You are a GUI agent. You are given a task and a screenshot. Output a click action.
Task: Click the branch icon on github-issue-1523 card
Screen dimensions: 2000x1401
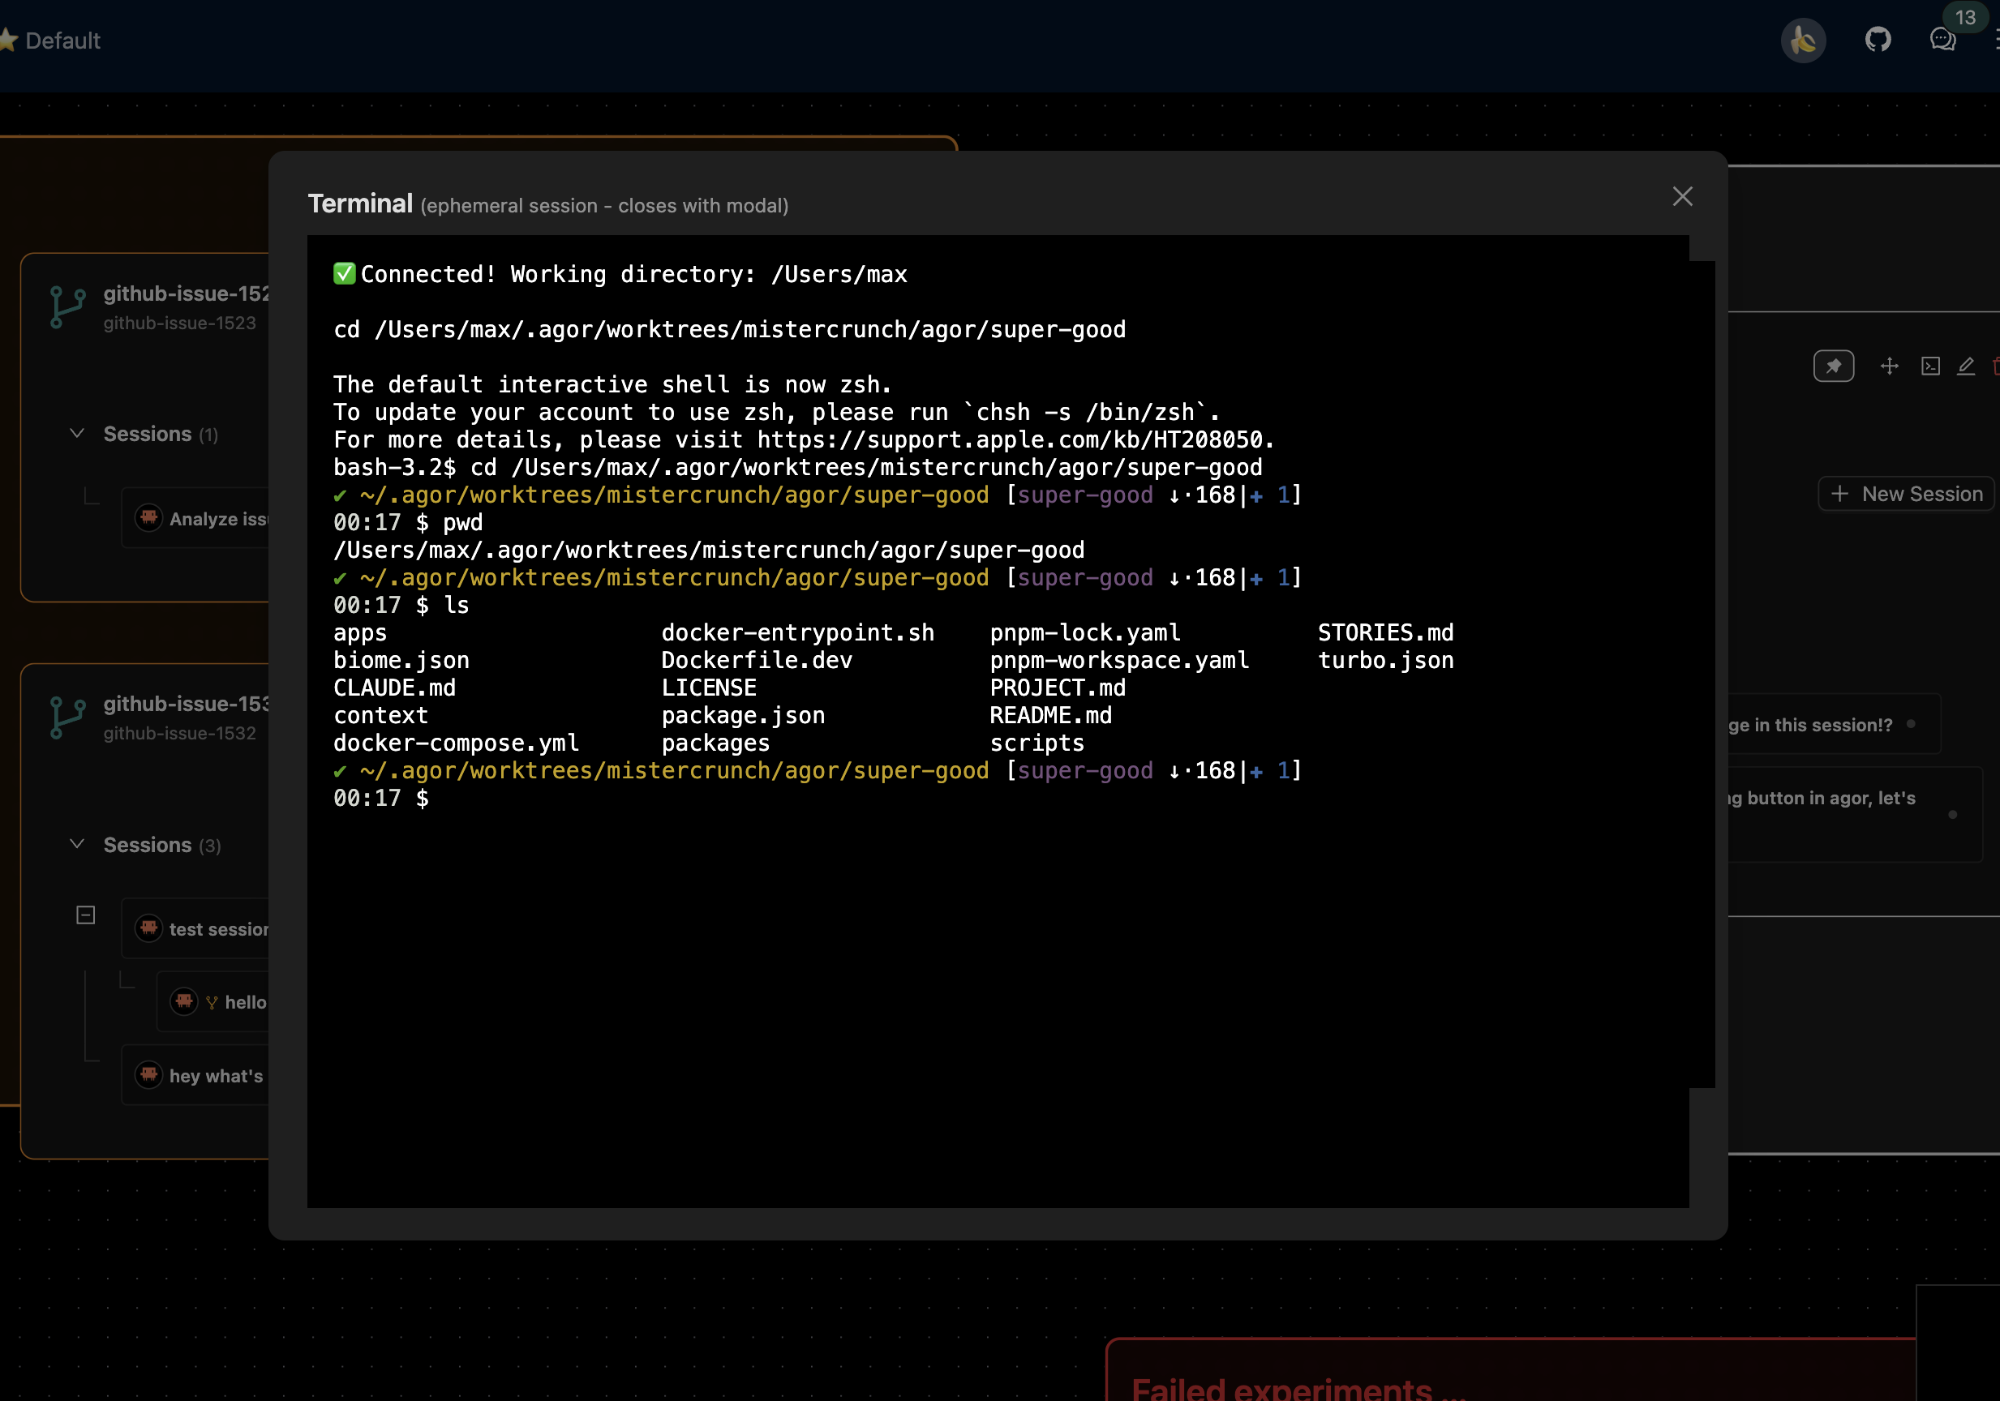[x=67, y=306]
